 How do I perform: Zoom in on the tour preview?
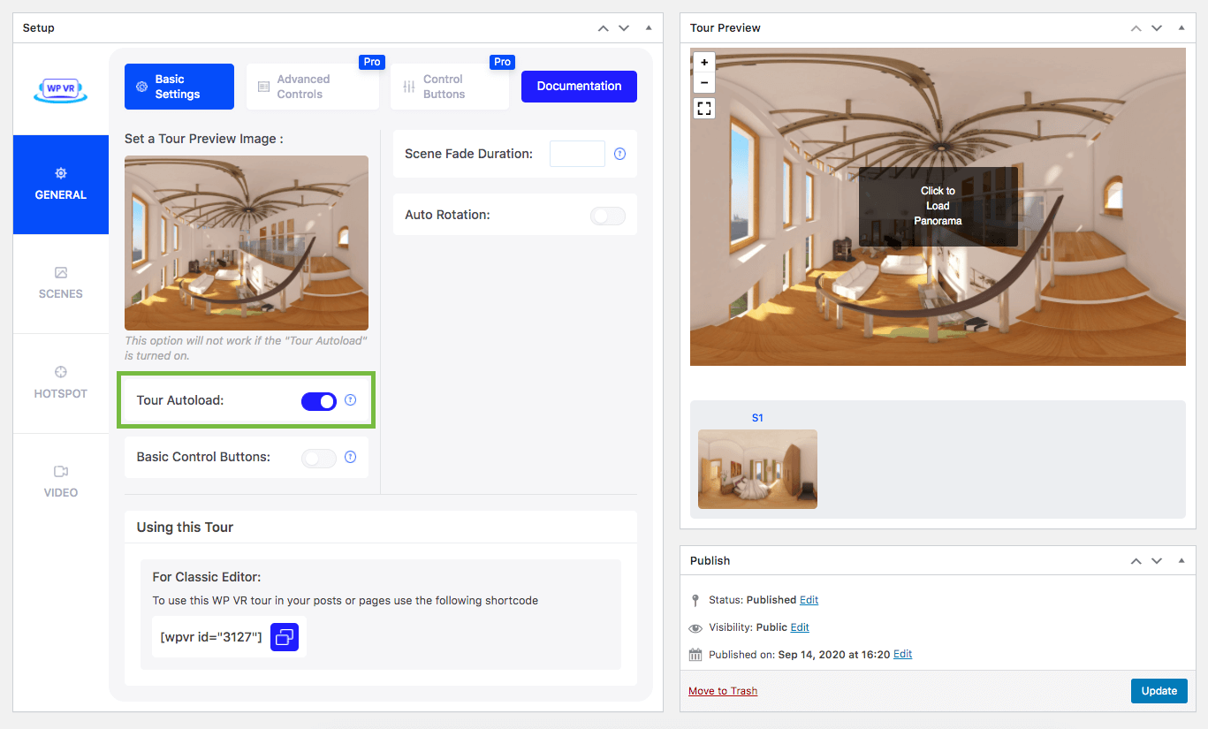(x=703, y=63)
